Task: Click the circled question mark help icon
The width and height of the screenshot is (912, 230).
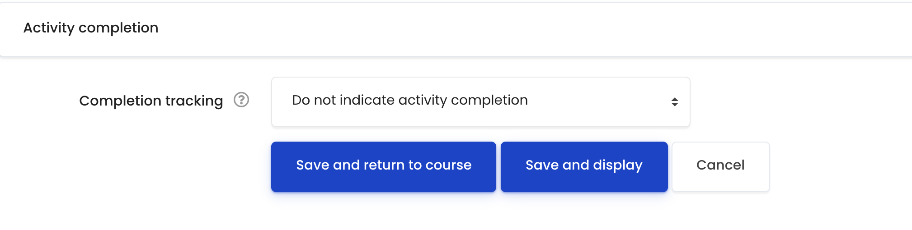Action: coord(241,100)
